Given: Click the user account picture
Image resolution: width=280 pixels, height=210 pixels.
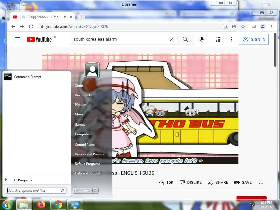Looking at the screenshot, I should click(x=92, y=70).
